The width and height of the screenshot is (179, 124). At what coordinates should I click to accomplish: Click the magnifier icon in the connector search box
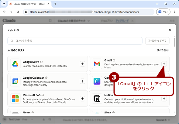click(x=12, y=41)
